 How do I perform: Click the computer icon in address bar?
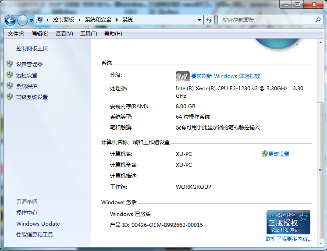(40, 20)
